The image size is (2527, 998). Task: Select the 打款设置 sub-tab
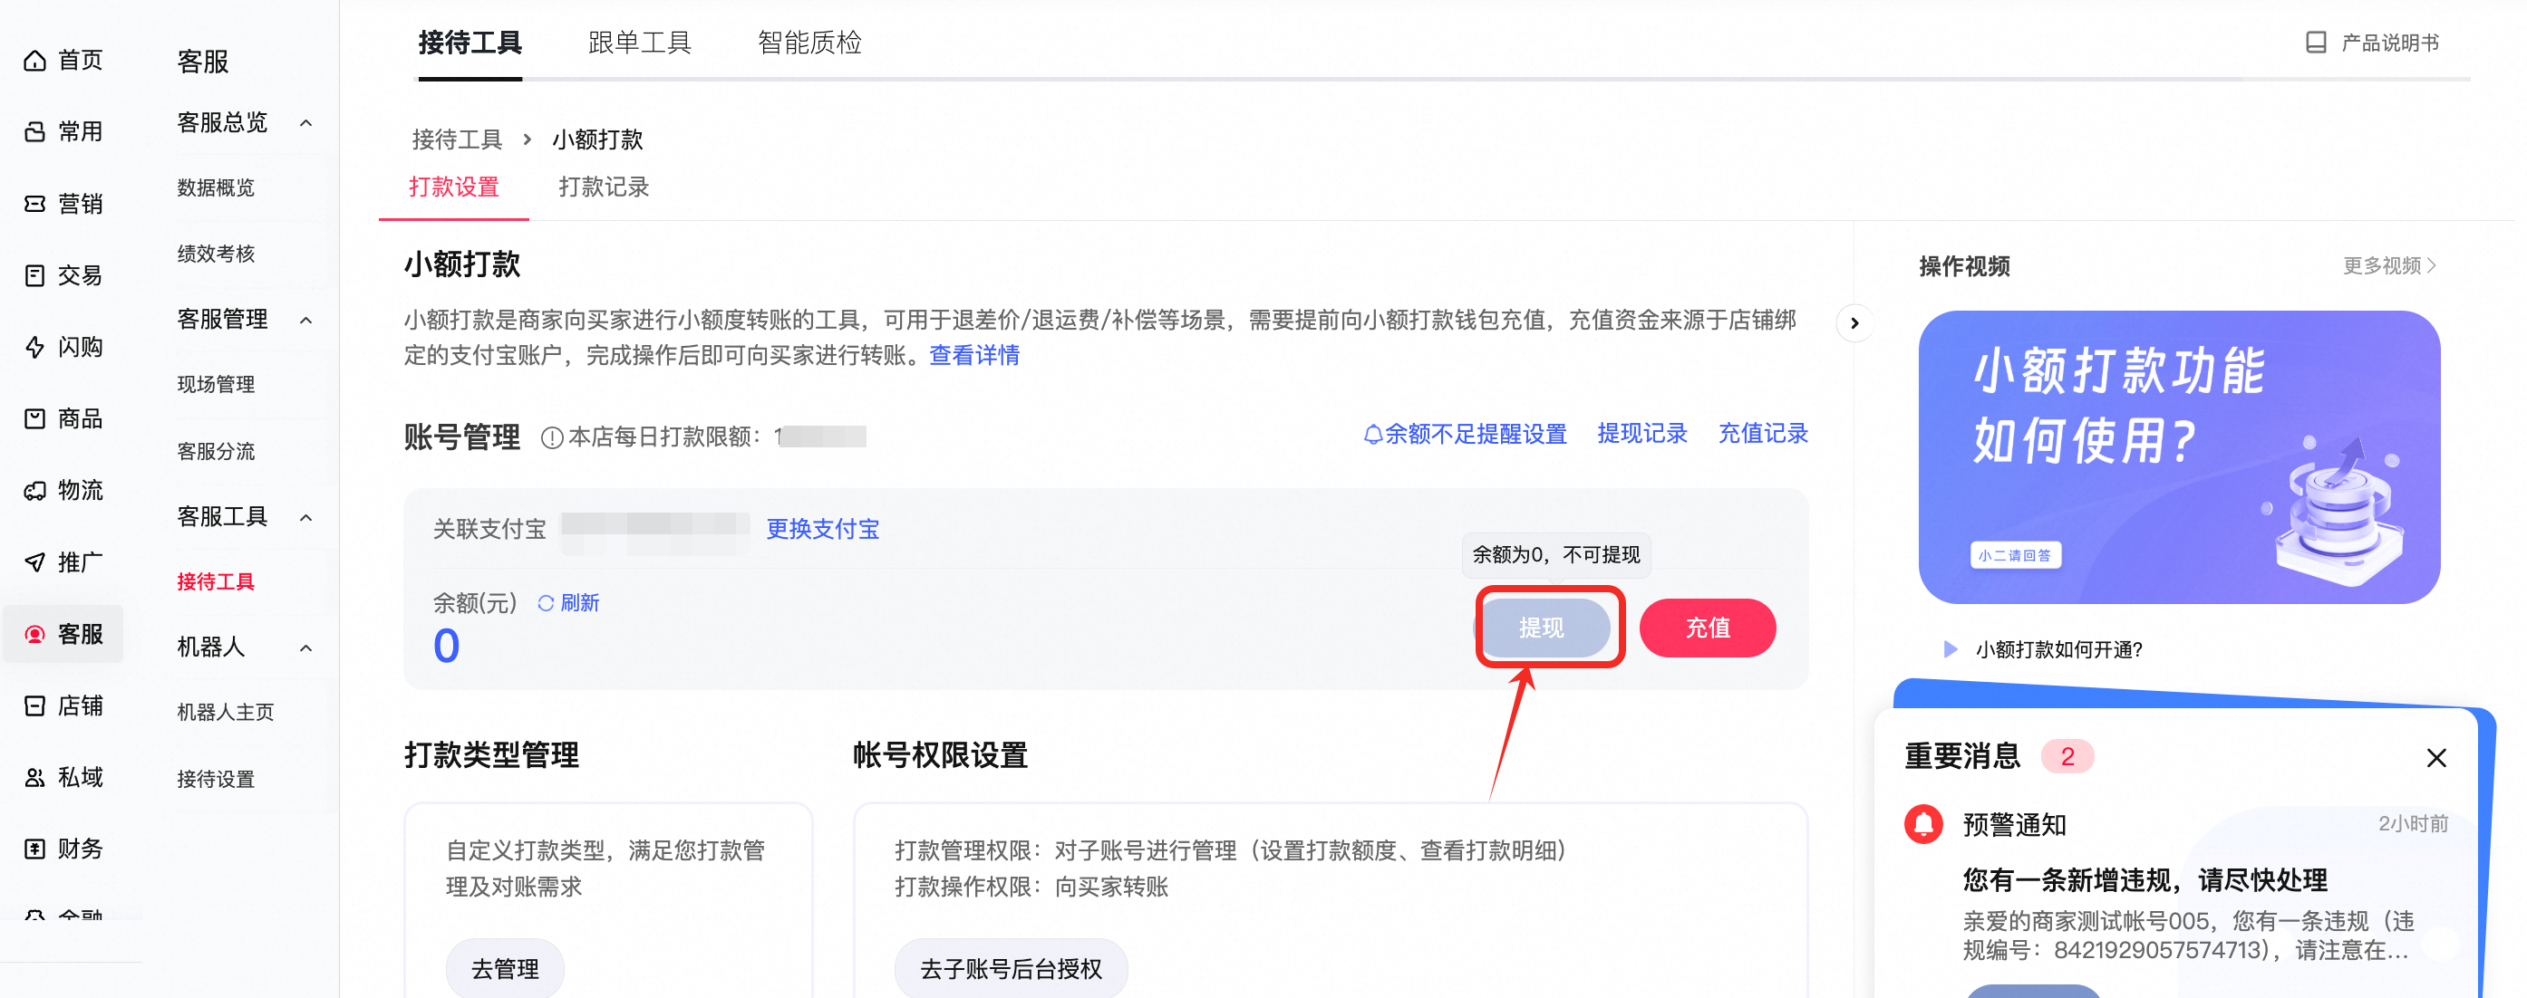tap(454, 187)
